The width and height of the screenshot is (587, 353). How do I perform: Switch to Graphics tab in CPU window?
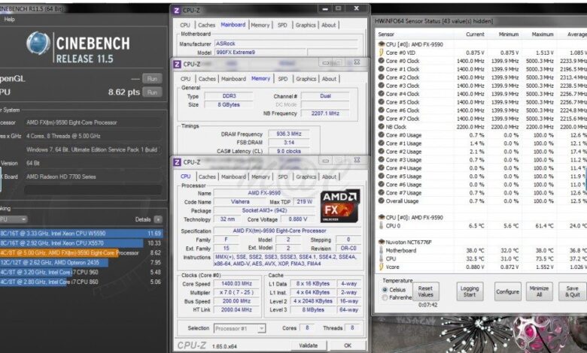pyautogui.click(x=306, y=176)
